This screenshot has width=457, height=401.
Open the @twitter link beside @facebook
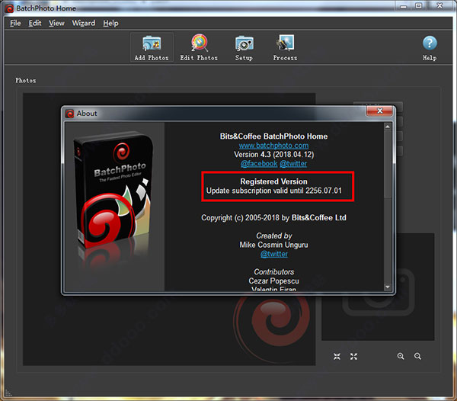click(293, 164)
